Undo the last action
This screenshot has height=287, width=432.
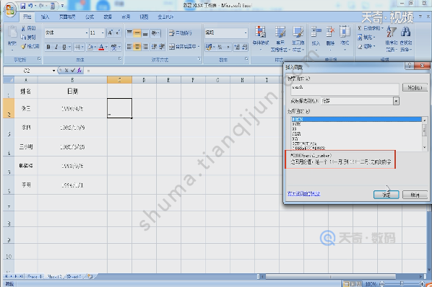30,6
